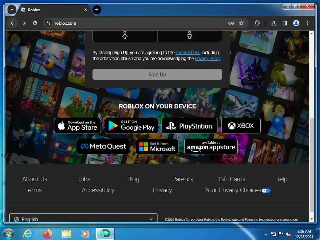Bookmark this page with the star
Screen dimensions: 320x240
tap(241, 23)
